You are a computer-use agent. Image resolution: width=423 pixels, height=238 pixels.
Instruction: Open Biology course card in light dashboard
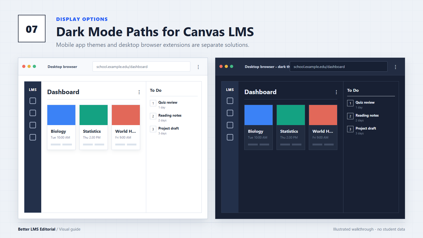click(x=61, y=127)
